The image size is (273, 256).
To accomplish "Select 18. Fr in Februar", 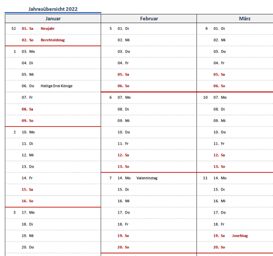I will click(123, 224).
